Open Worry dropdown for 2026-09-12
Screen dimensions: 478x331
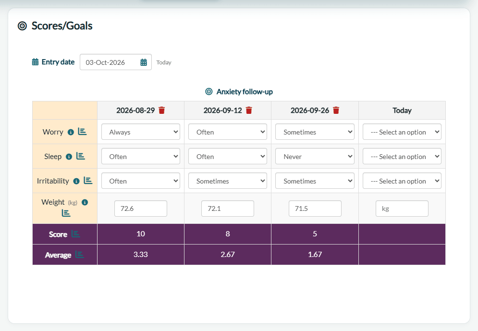228,132
